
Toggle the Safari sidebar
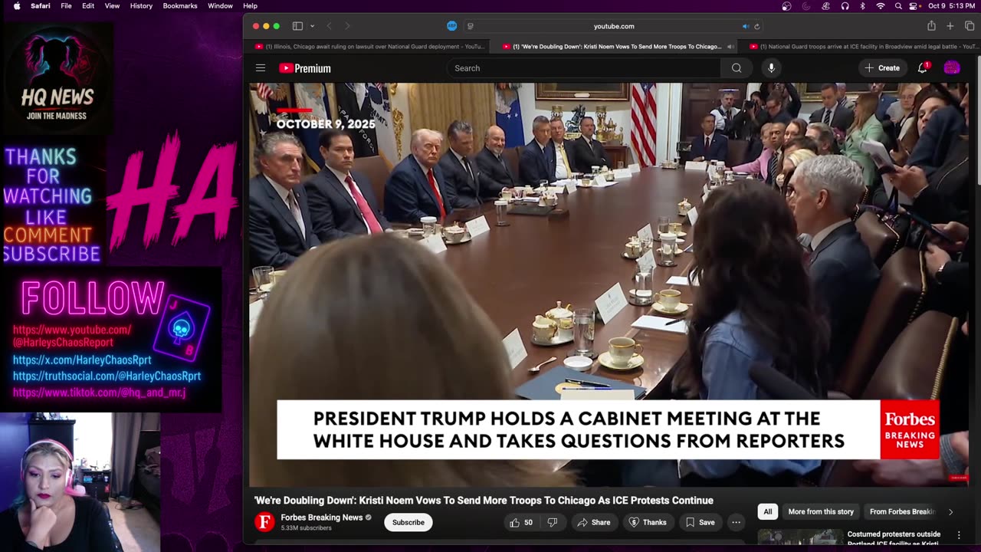[297, 26]
